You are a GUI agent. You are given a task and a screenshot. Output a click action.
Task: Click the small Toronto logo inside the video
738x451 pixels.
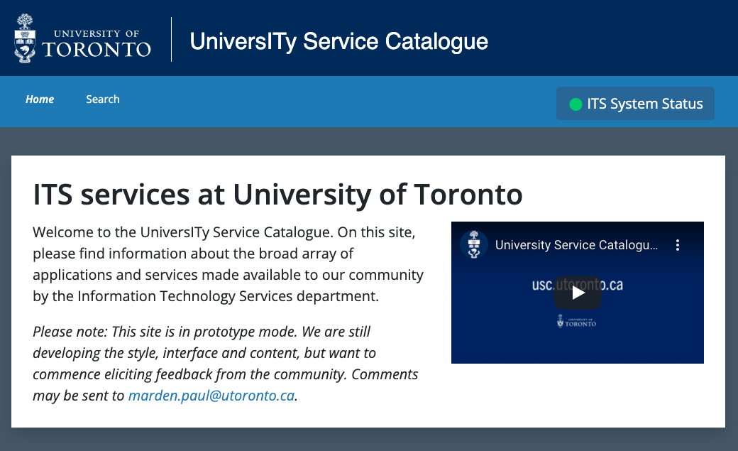tap(576, 321)
